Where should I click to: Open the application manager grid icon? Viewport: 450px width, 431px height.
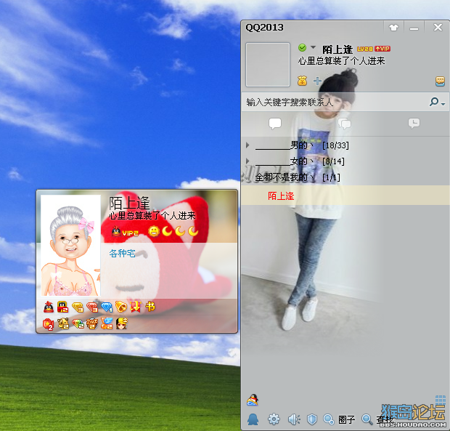(441, 400)
